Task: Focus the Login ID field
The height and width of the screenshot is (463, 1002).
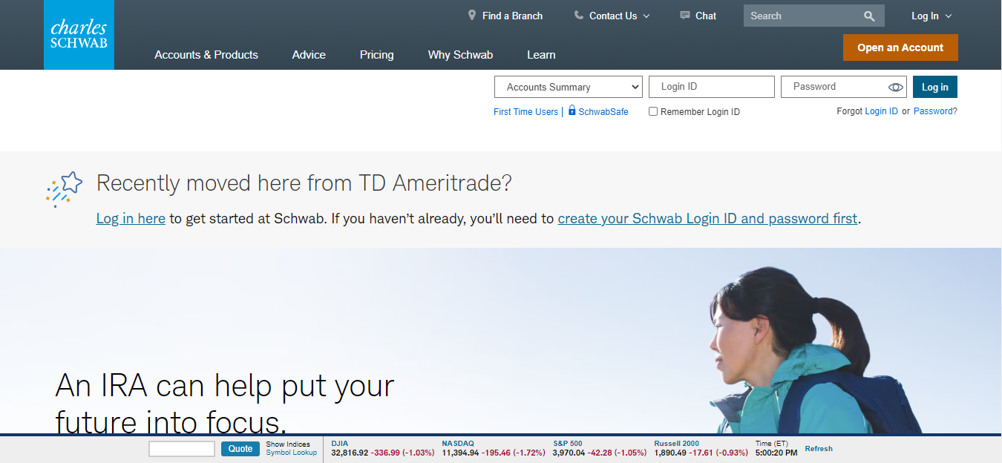Action: coord(712,87)
